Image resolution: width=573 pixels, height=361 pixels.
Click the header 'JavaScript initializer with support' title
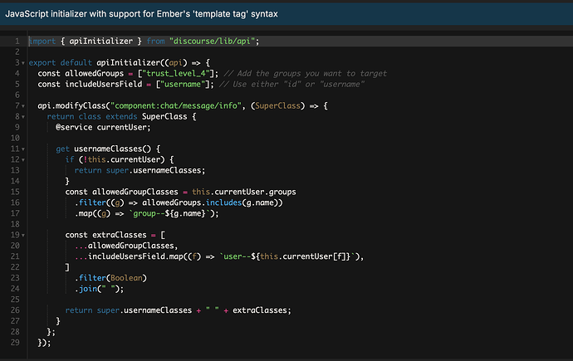(x=141, y=14)
